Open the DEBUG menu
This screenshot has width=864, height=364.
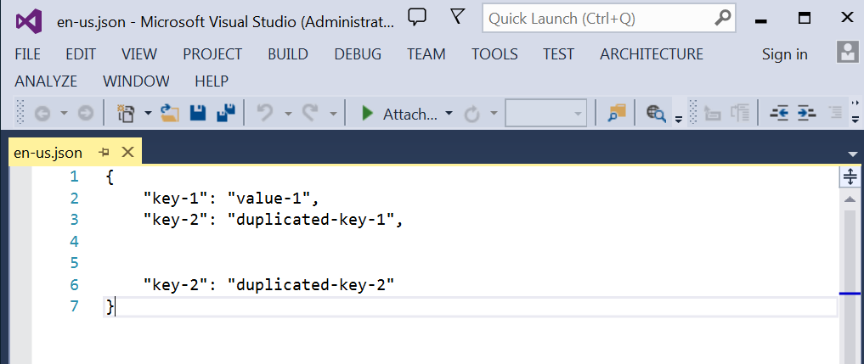[358, 54]
